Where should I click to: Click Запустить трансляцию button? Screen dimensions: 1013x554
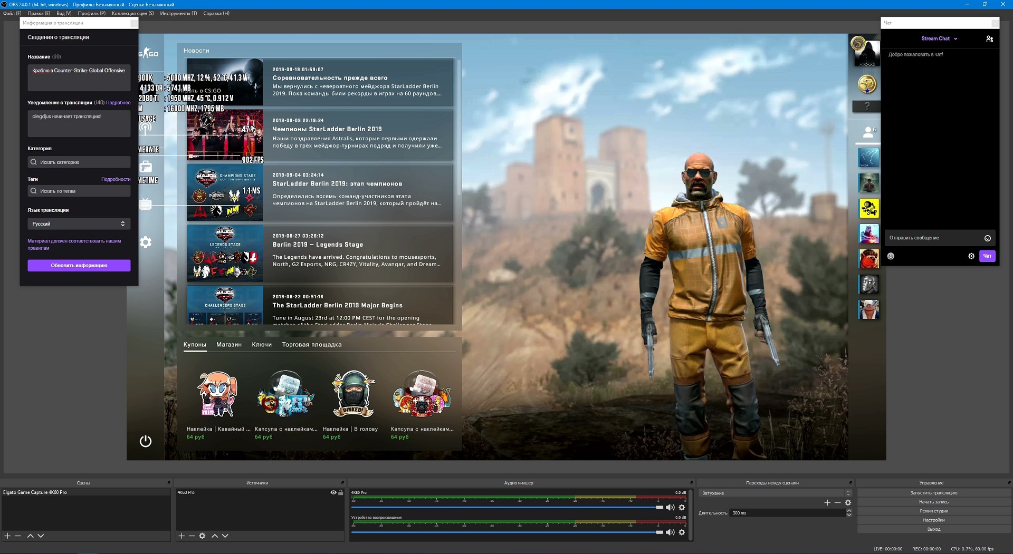[933, 493]
